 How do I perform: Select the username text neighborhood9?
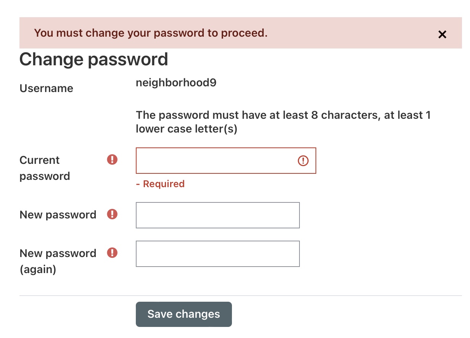click(176, 83)
